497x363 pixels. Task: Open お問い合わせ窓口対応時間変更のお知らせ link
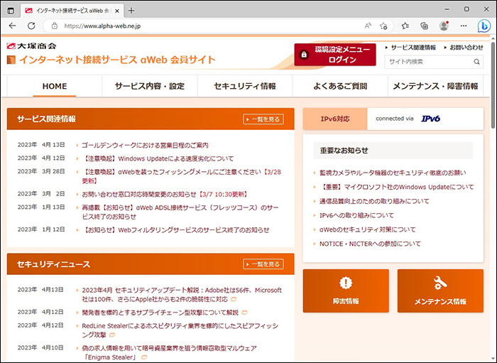click(x=165, y=194)
